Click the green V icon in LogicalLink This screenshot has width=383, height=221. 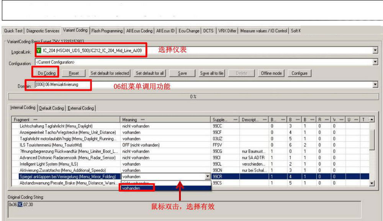click(x=39, y=50)
